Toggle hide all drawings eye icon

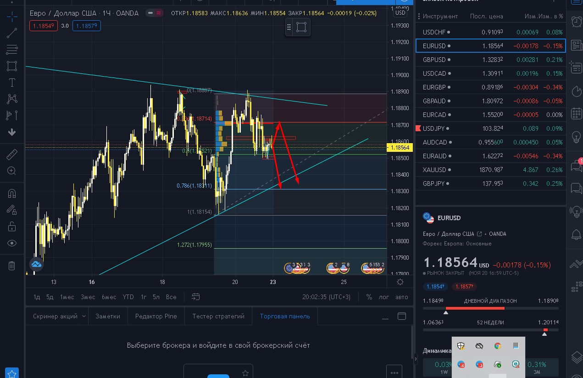tap(12, 243)
